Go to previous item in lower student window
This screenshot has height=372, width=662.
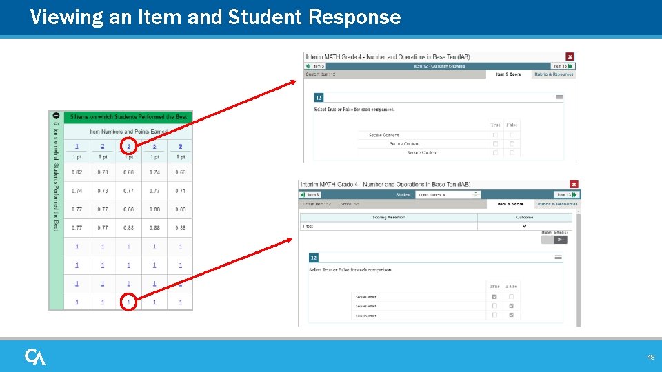(x=310, y=195)
